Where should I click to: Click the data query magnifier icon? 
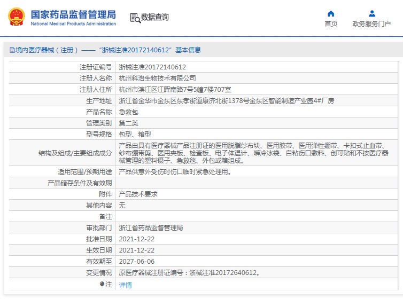(135, 18)
